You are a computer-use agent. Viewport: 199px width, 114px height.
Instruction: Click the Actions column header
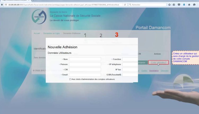tap(157, 54)
